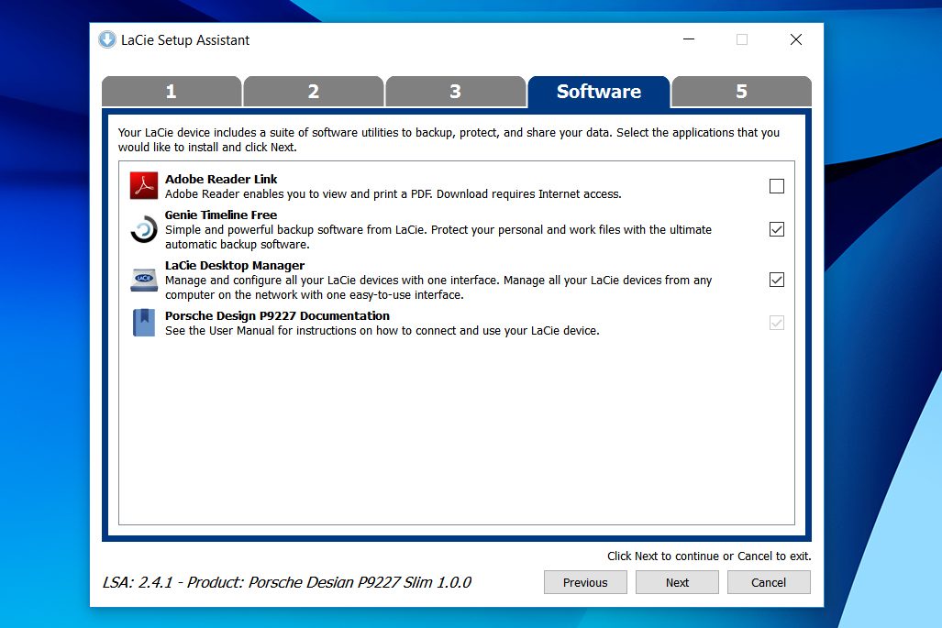Go to step 5 tab

click(741, 92)
